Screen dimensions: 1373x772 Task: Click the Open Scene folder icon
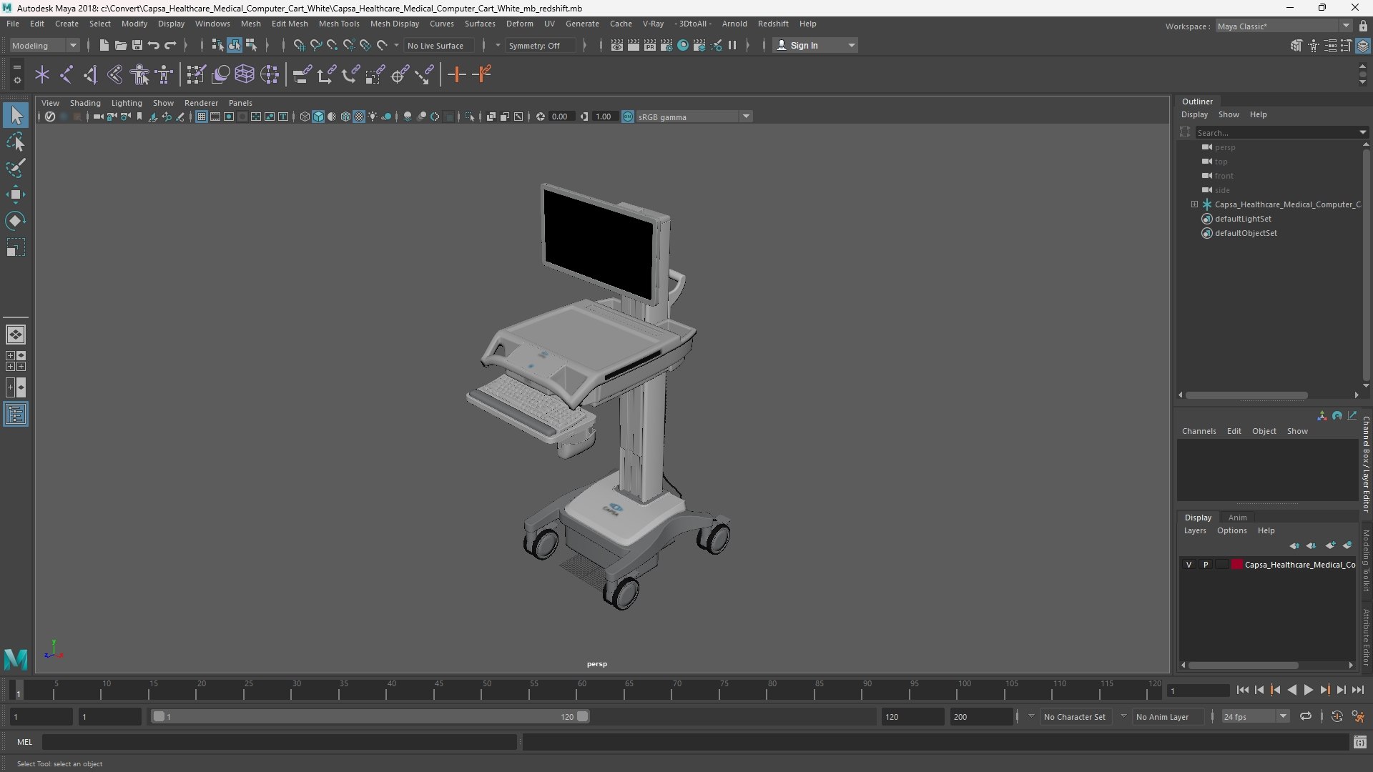pos(120,45)
